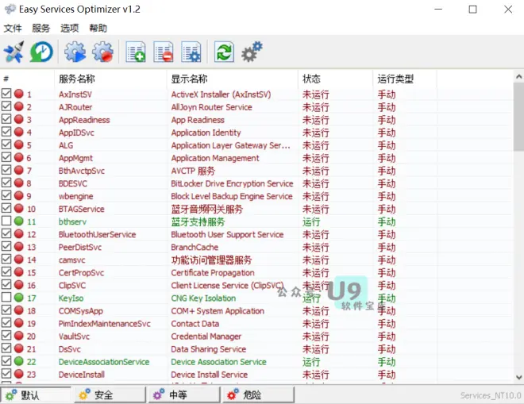Screen dimensions: 524x404
Task: Select the 安全 preset button
Action: (110, 395)
